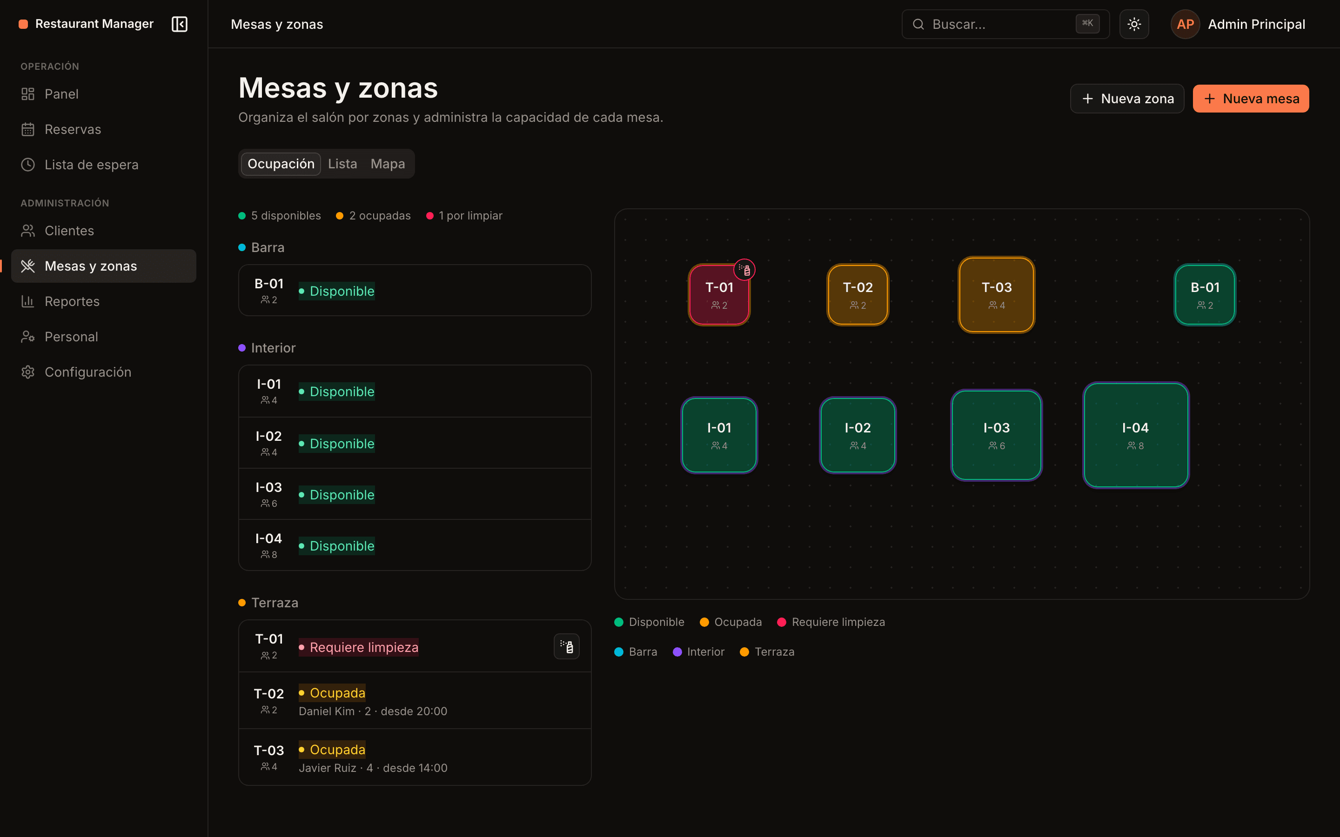1340x837 pixels.
Task: Click the Interior zone heading
Action: click(x=267, y=348)
